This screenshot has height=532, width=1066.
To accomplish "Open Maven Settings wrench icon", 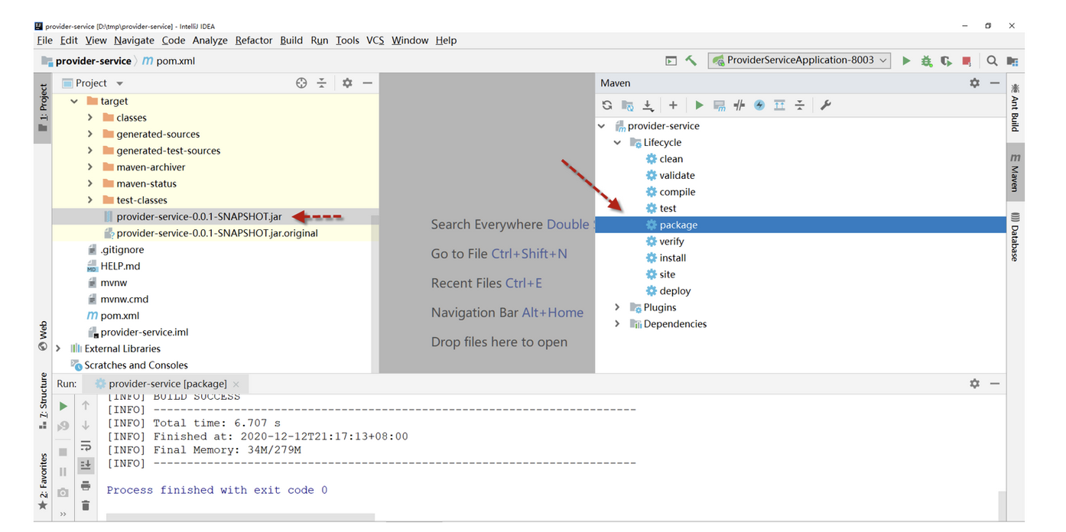I will pos(826,105).
